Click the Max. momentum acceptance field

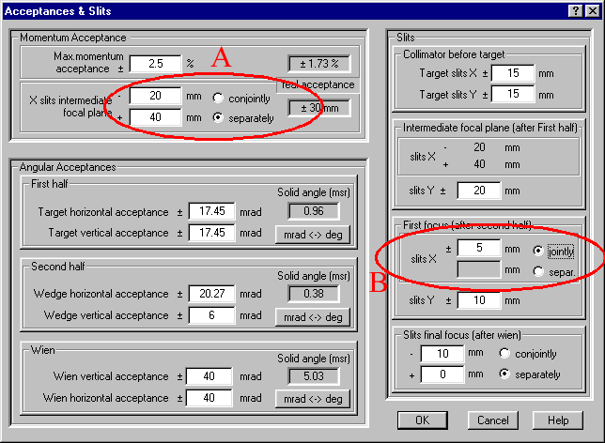[154, 64]
